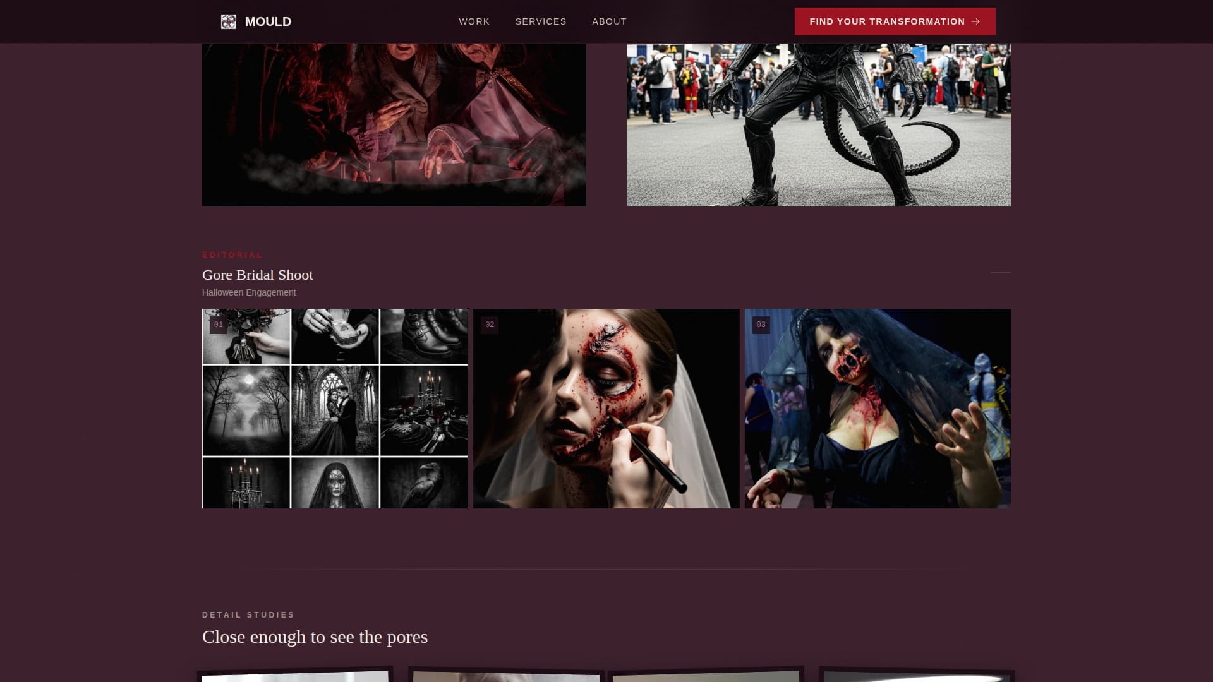The width and height of the screenshot is (1213, 682).
Task: Select the boots photo in the collage
Action: 424,337
